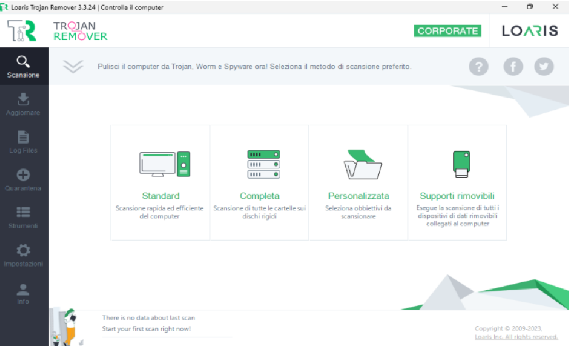Click the LOARIS logo in header
This screenshot has height=346, width=569.
[x=529, y=31]
